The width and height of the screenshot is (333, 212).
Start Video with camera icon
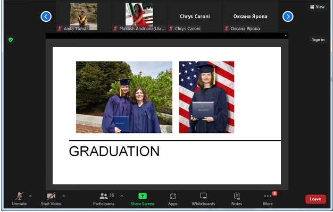click(x=51, y=199)
